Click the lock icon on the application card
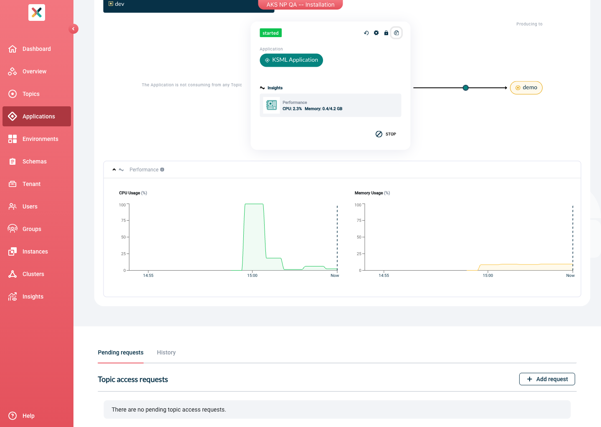The width and height of the screenshot is (601, 427). point(386,33)
